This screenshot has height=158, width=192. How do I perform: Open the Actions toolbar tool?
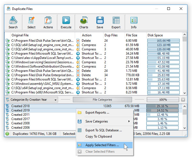[x=48, y=22]
